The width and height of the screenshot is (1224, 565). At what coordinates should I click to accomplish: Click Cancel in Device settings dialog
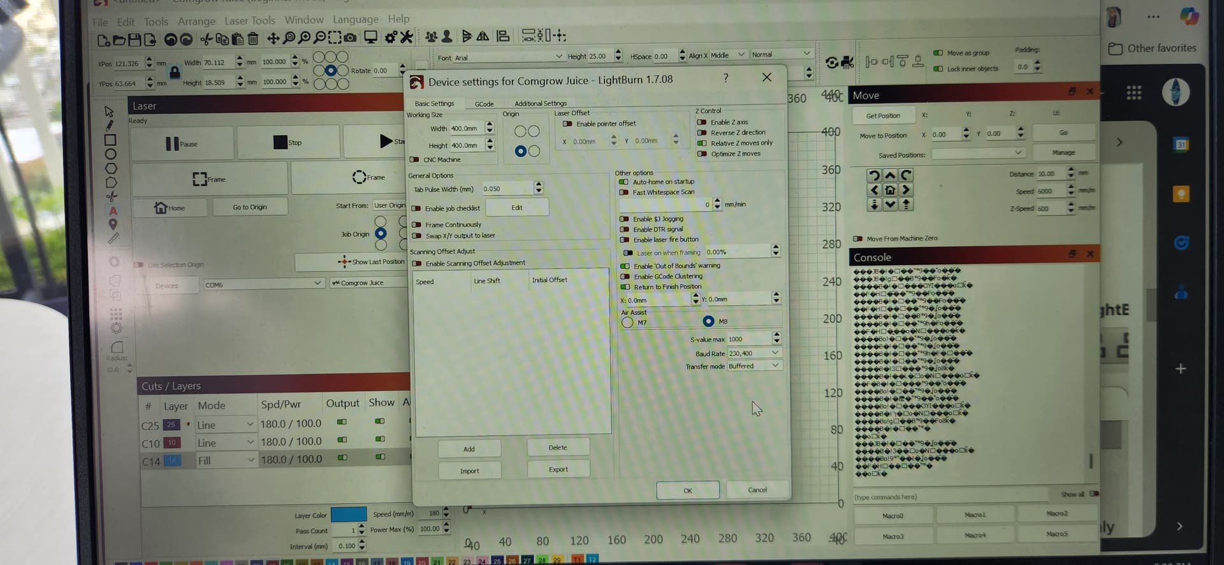point(757,490)
